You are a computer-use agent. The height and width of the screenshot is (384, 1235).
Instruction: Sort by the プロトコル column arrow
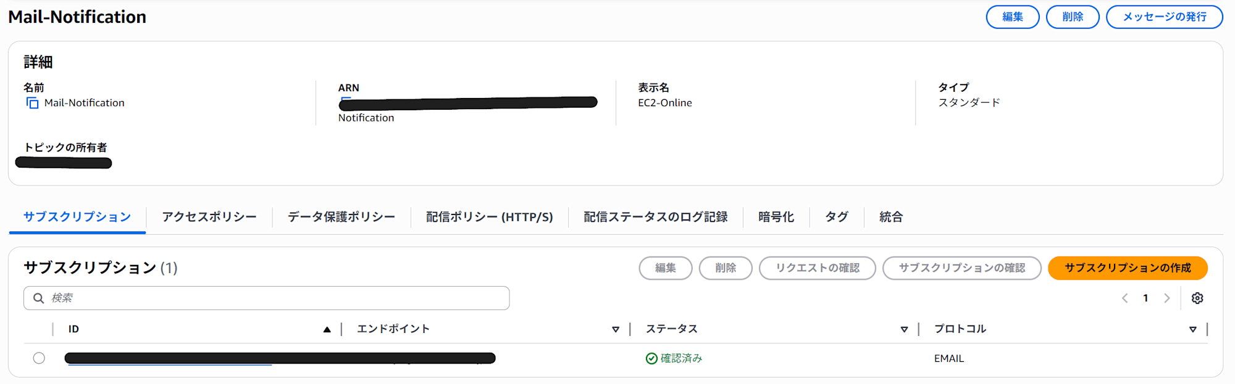[x=1192, y=330]
